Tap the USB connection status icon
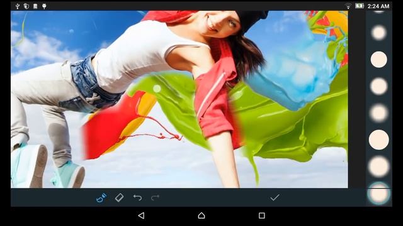This screenshot has width=403, height=226. (x=18, y=6)
